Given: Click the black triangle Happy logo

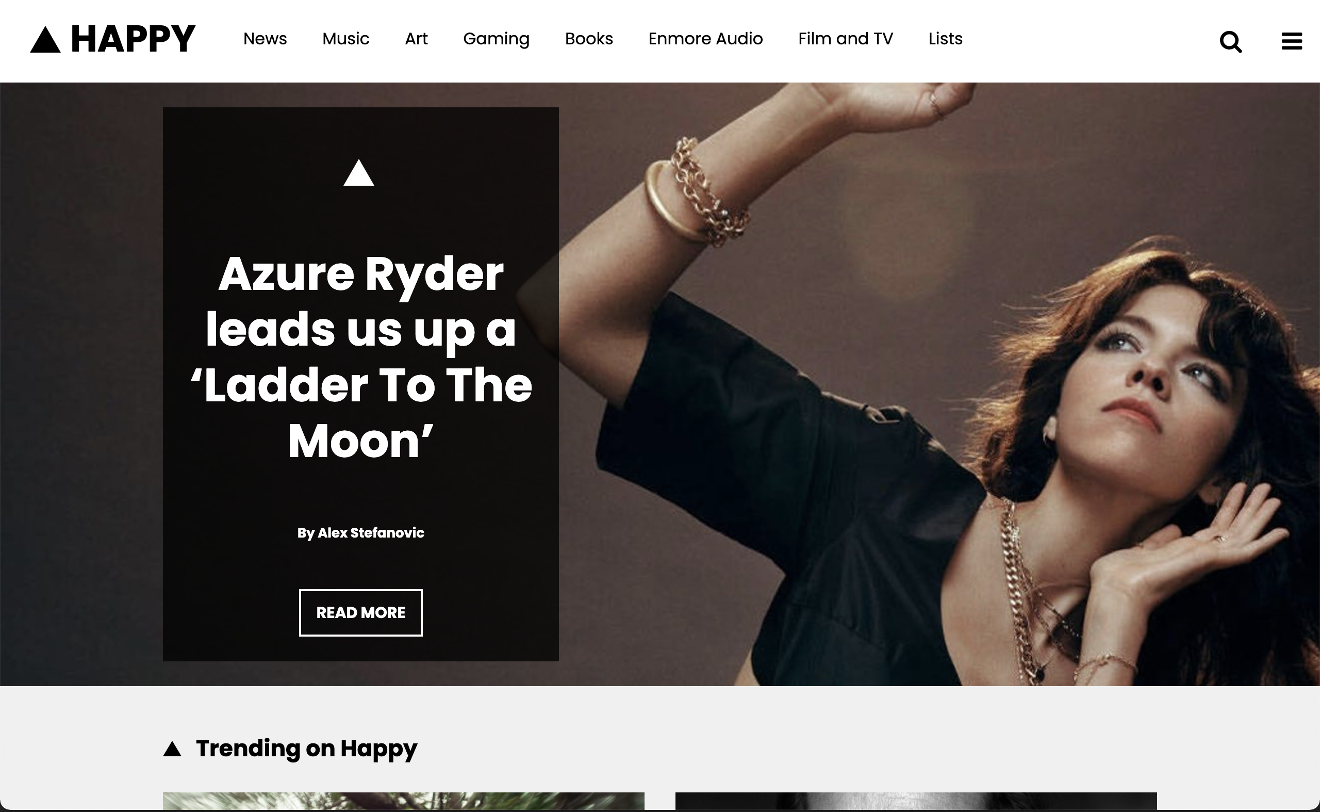Looking at the screenshot, I should tap(45, 39).
